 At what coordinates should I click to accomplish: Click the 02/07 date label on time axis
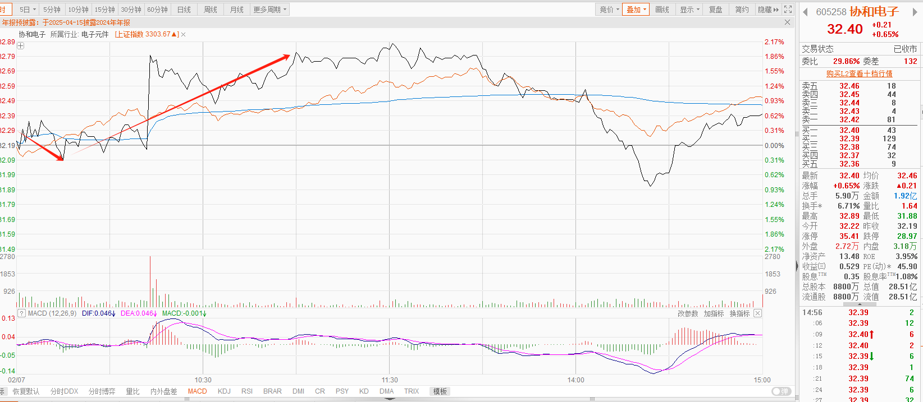pos(16,380)
